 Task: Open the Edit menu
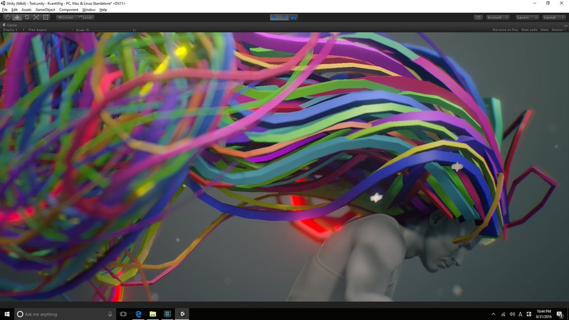pos(14,10)
